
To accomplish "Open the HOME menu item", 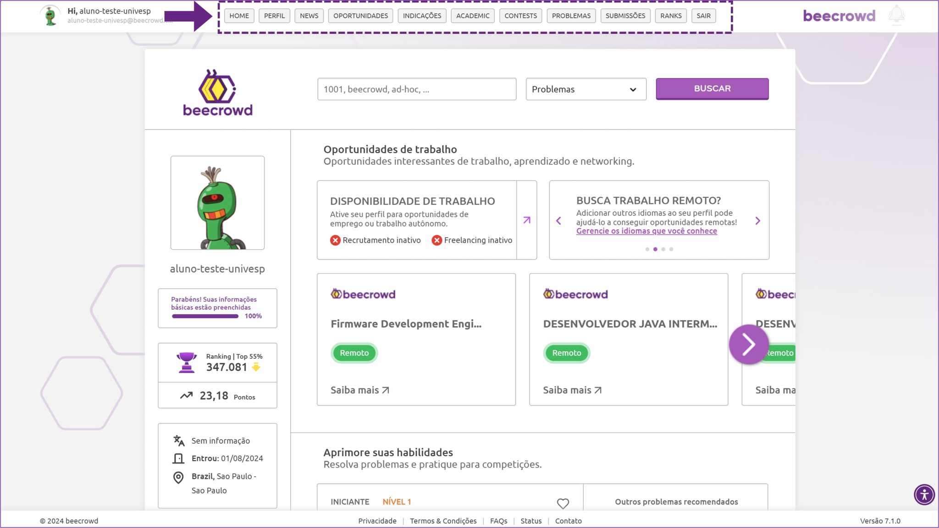I will [239, 16].
